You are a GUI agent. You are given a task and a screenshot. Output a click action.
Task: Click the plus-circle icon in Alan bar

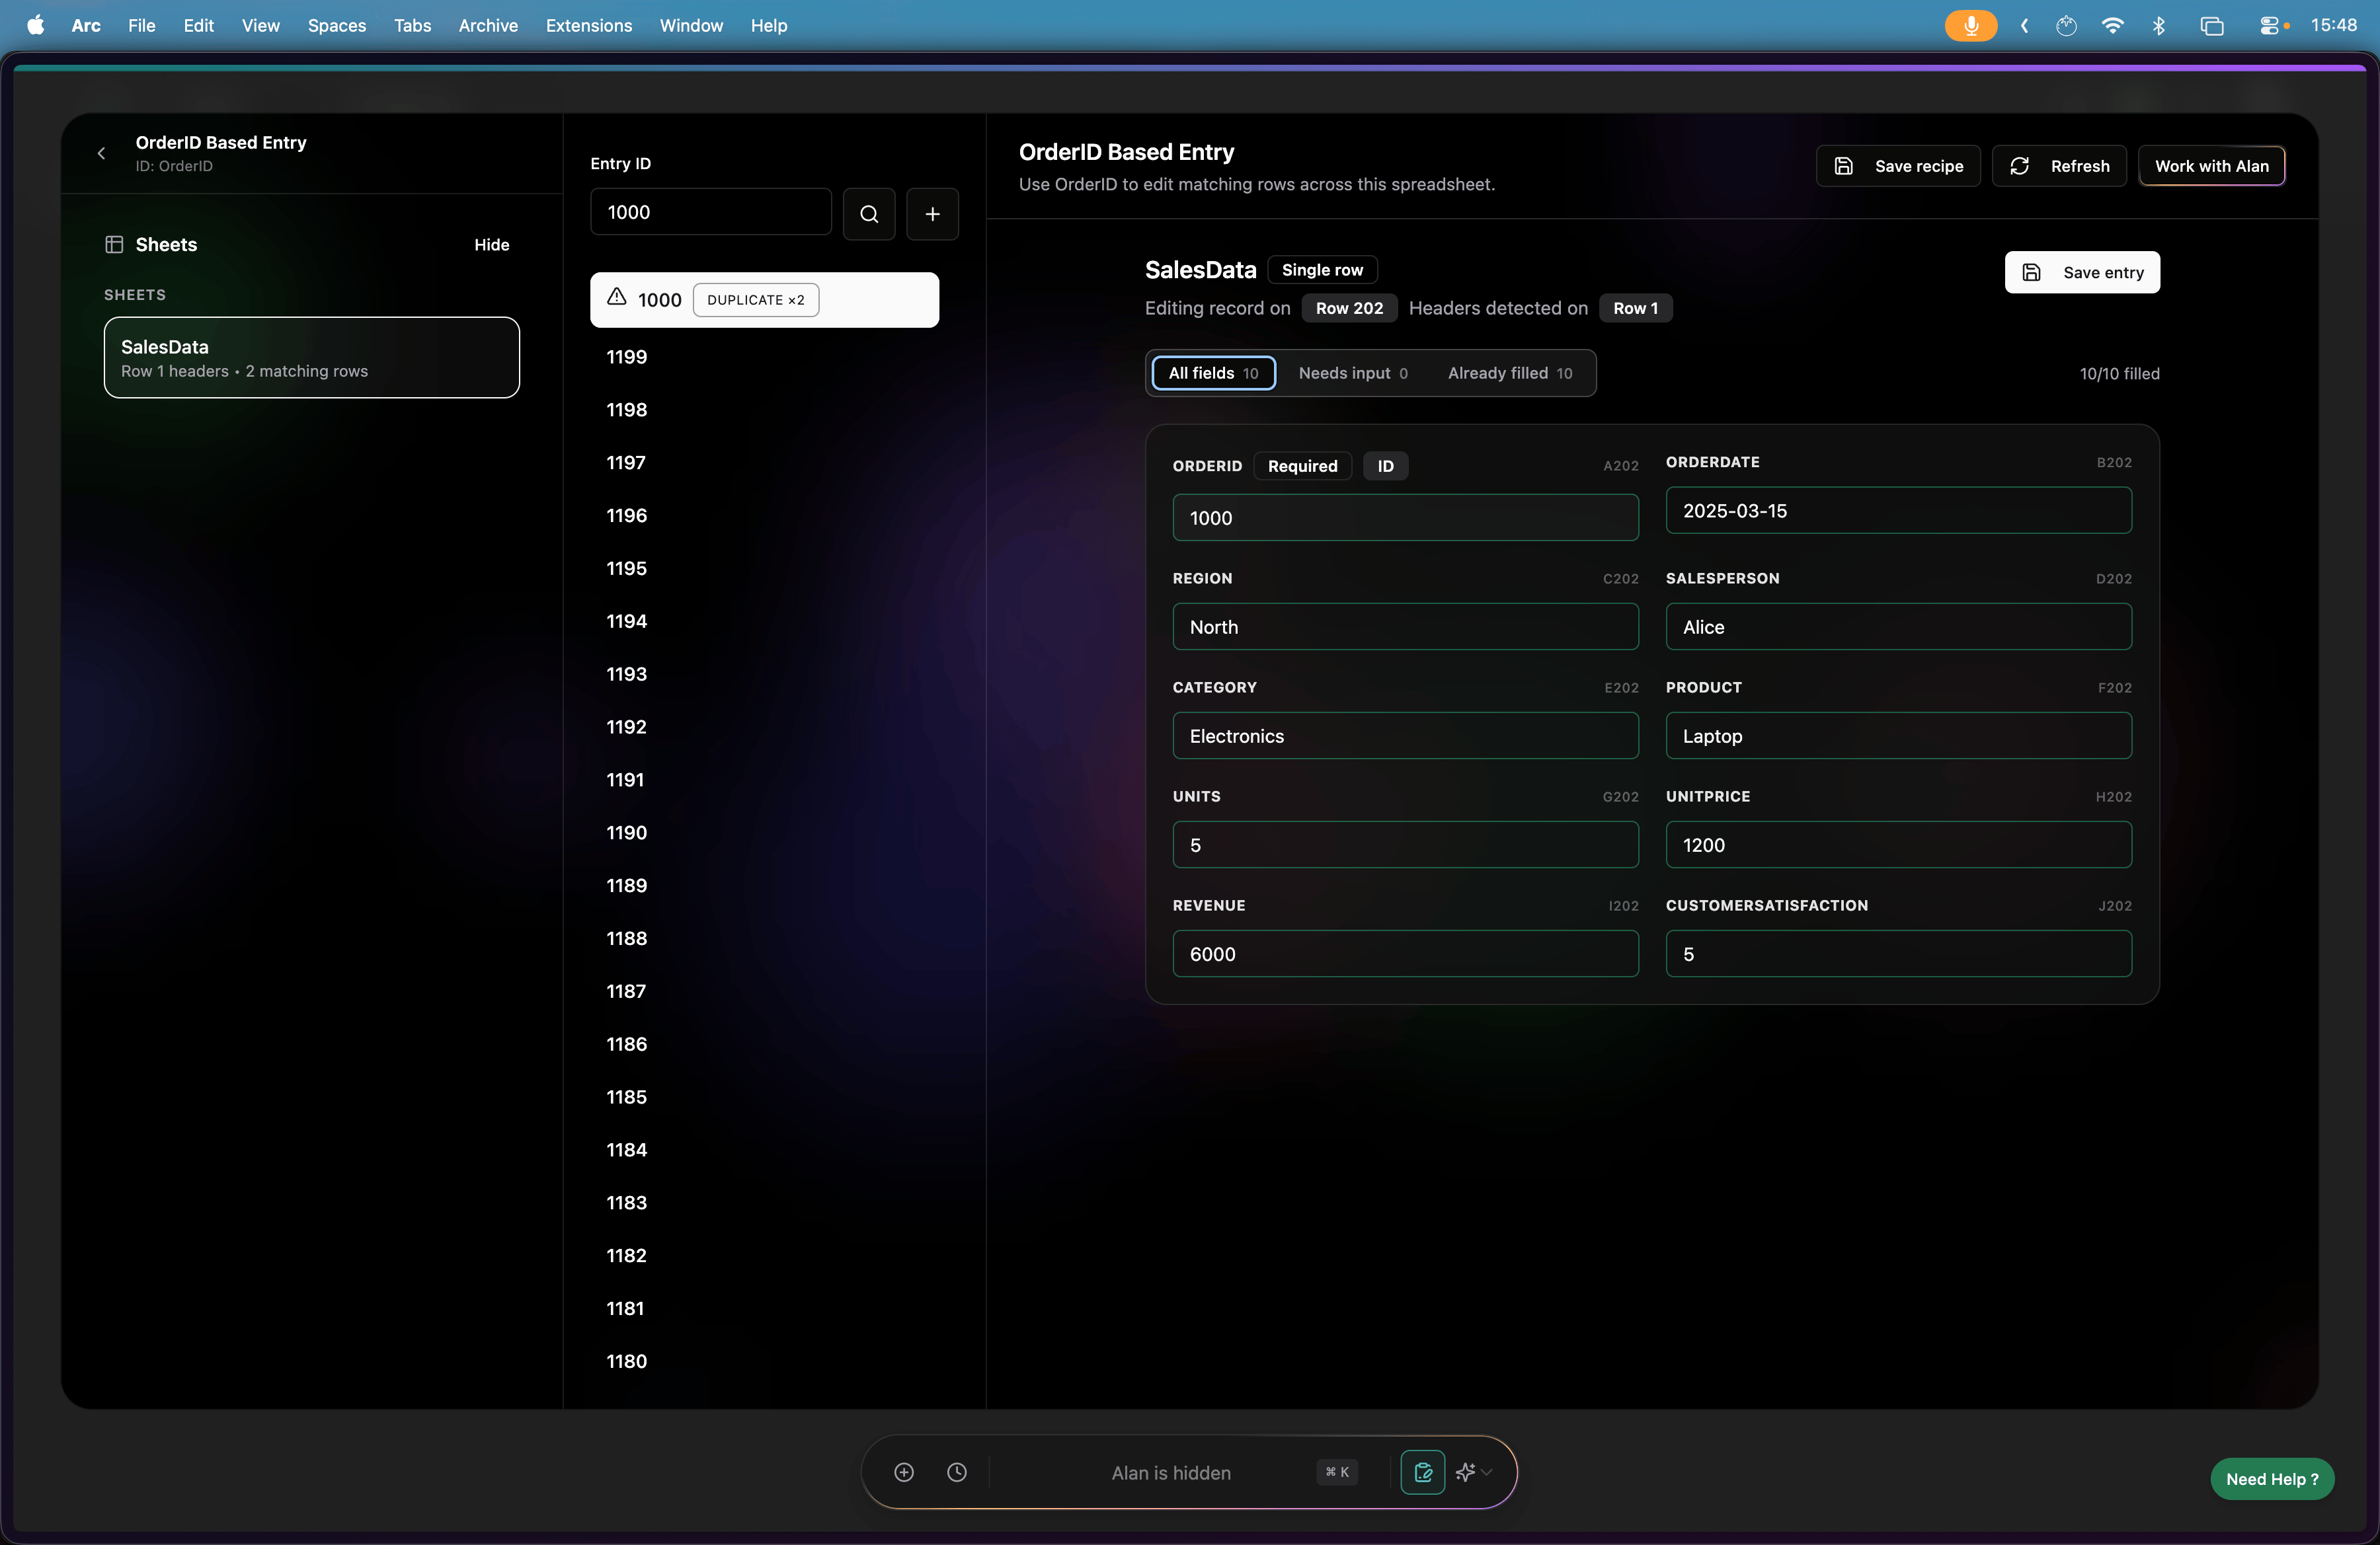pyautogui.click(x=904, y=1472)
